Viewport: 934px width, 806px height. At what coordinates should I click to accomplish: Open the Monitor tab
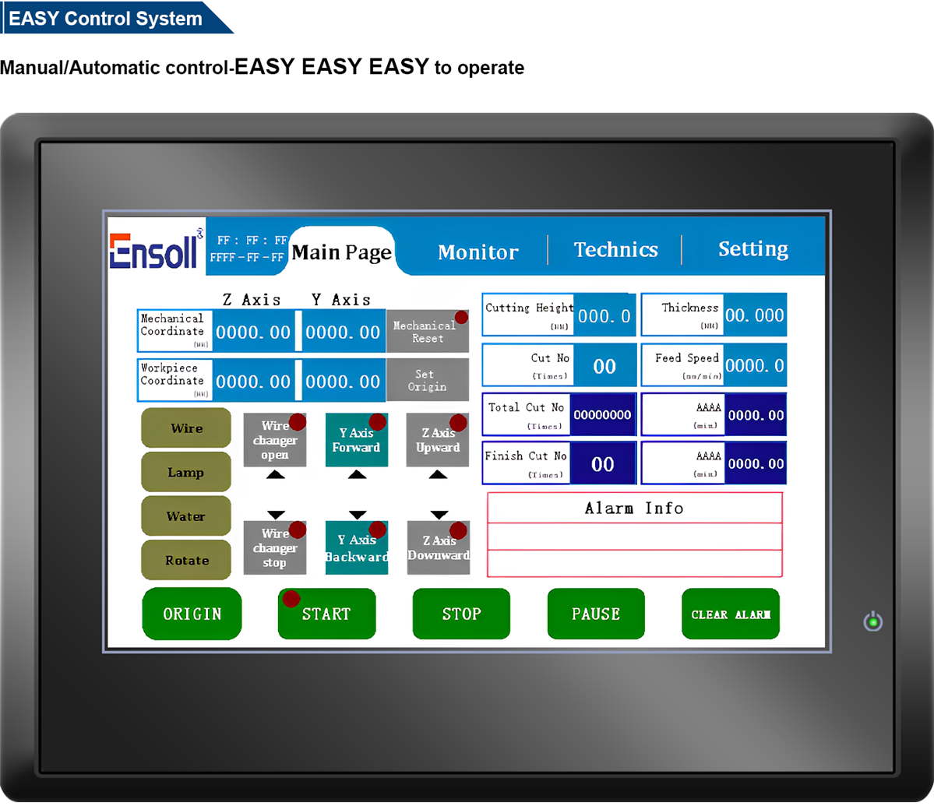(478, 252)
